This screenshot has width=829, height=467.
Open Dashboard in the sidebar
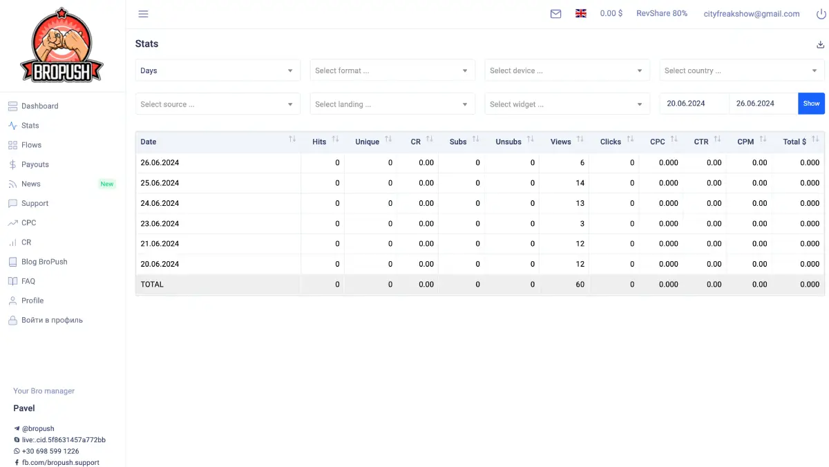click(39, 106)
